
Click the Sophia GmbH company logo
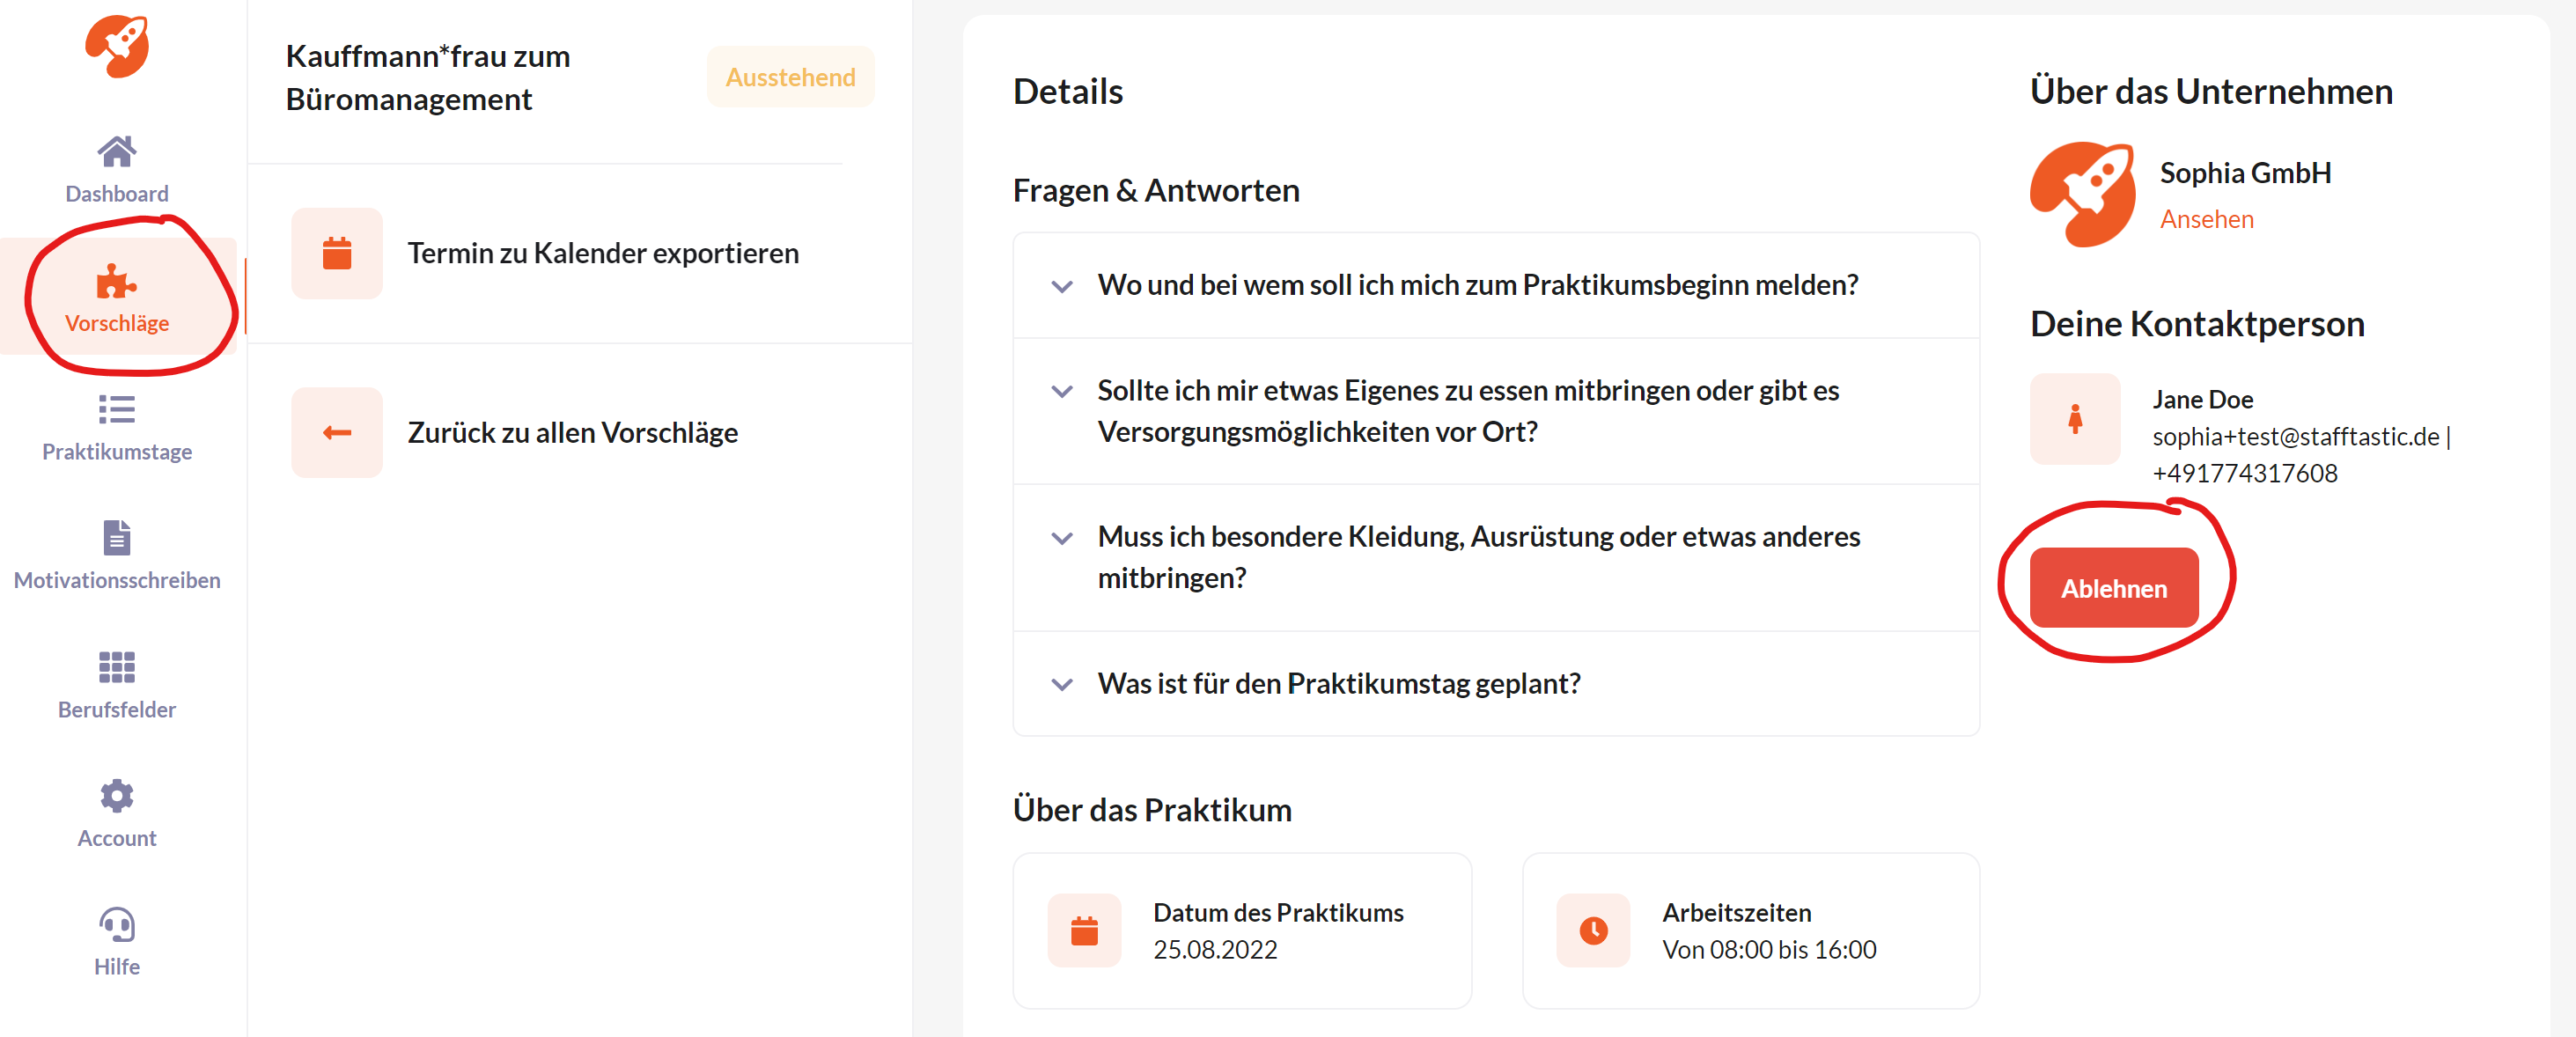pyautogui.click(x=2083, y=194)
